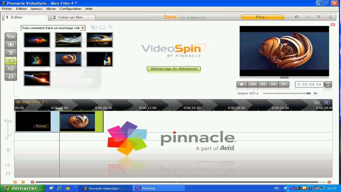Image resolution: width=341 pixels, height=192 pixels.
Task: Decrease timecode with down stepper arrow
Action: coord(328,86)
